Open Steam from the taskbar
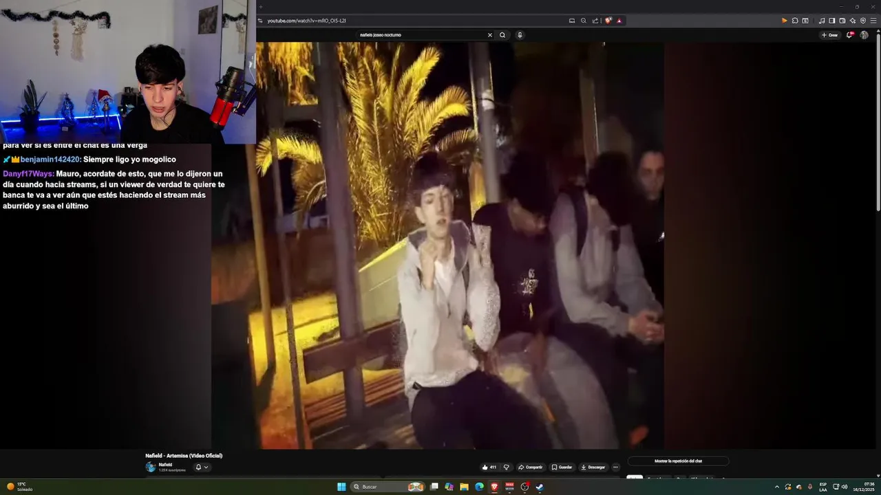Viewport: 881px width, 495px height. pos(540,487)
